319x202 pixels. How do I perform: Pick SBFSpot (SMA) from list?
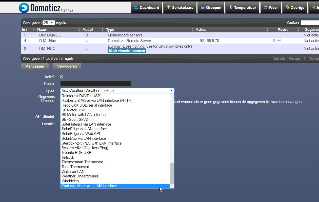(115, 119)
